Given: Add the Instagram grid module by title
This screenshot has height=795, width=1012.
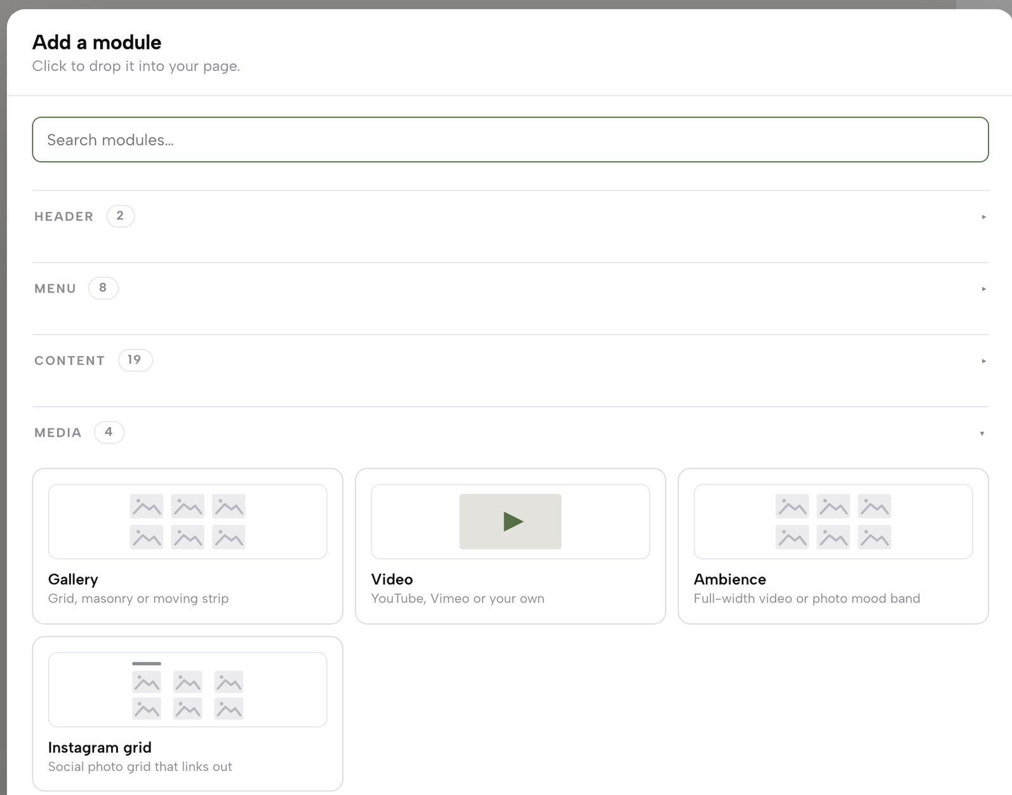Looking at the screenshot, I should pyautogui.click(x=100, y=747).
